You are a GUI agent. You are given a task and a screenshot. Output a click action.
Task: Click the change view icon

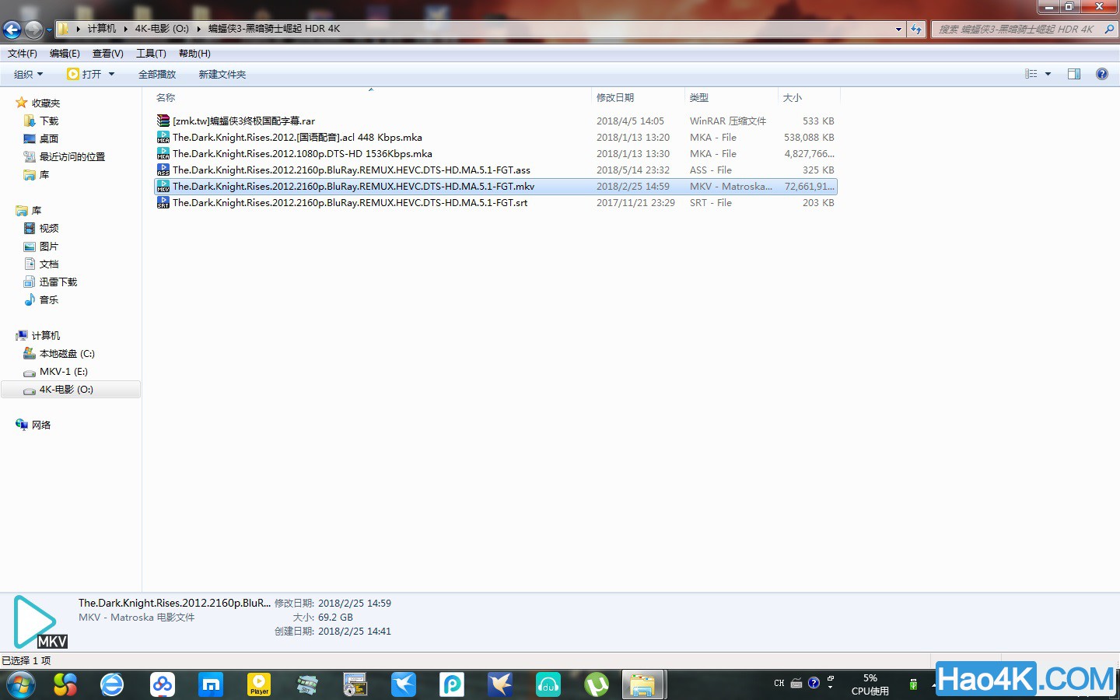click(1031, 74)
